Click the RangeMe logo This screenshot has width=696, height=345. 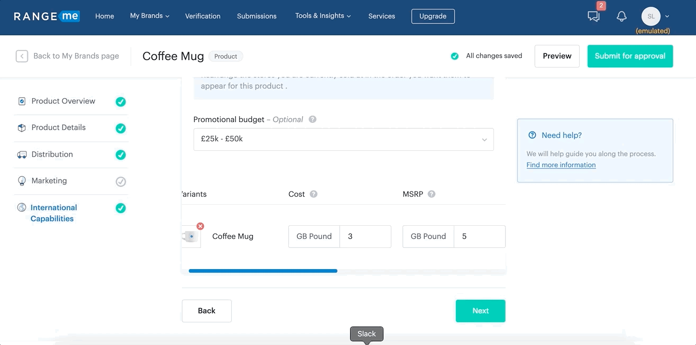pos(47,16)
